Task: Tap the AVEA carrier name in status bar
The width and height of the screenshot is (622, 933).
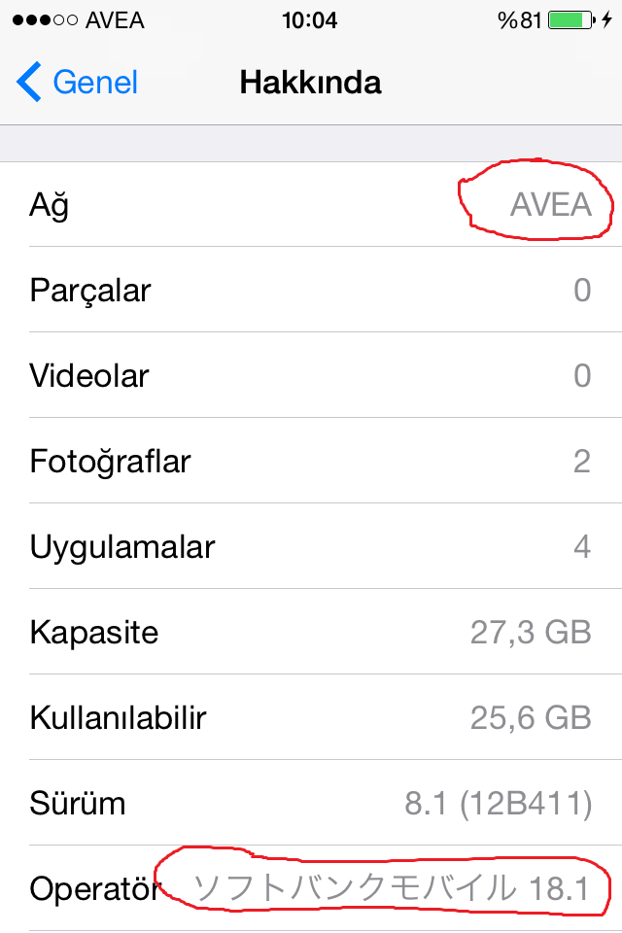Action: (115, 20)
